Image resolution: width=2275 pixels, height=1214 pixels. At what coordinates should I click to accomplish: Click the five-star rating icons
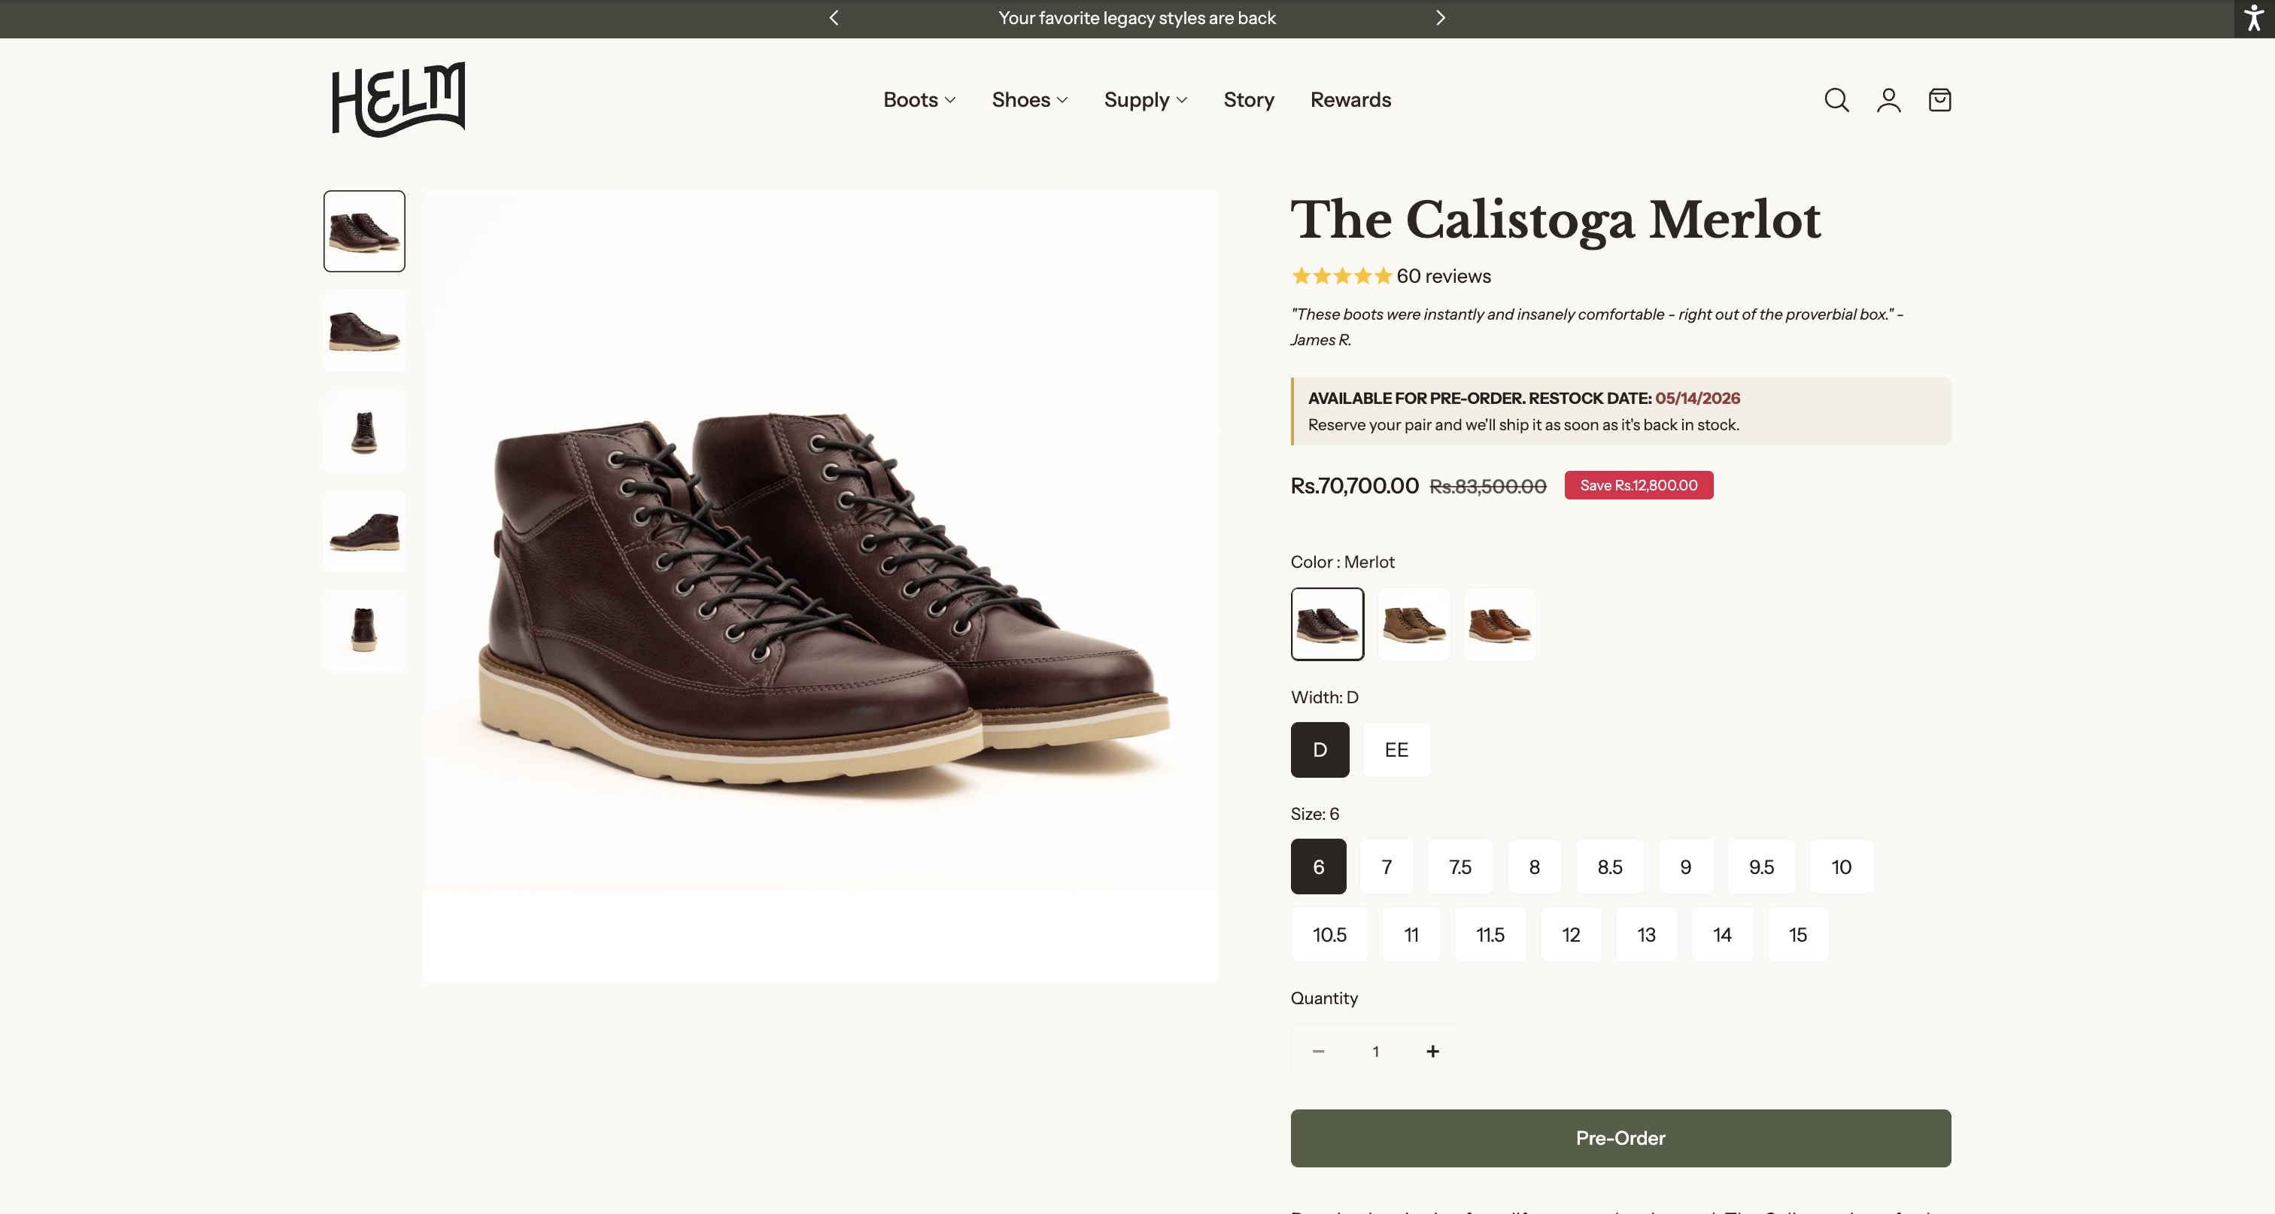pos(1341,276)
